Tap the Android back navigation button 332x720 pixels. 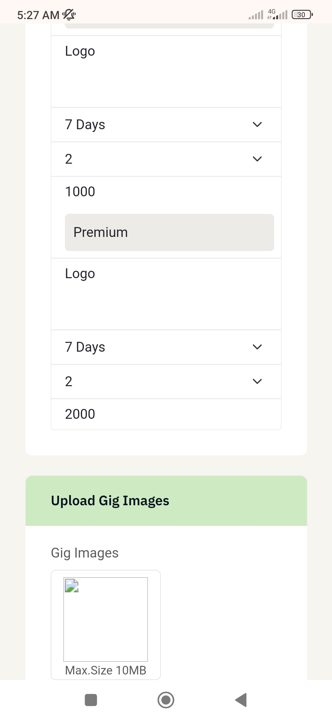click(241, 700)
